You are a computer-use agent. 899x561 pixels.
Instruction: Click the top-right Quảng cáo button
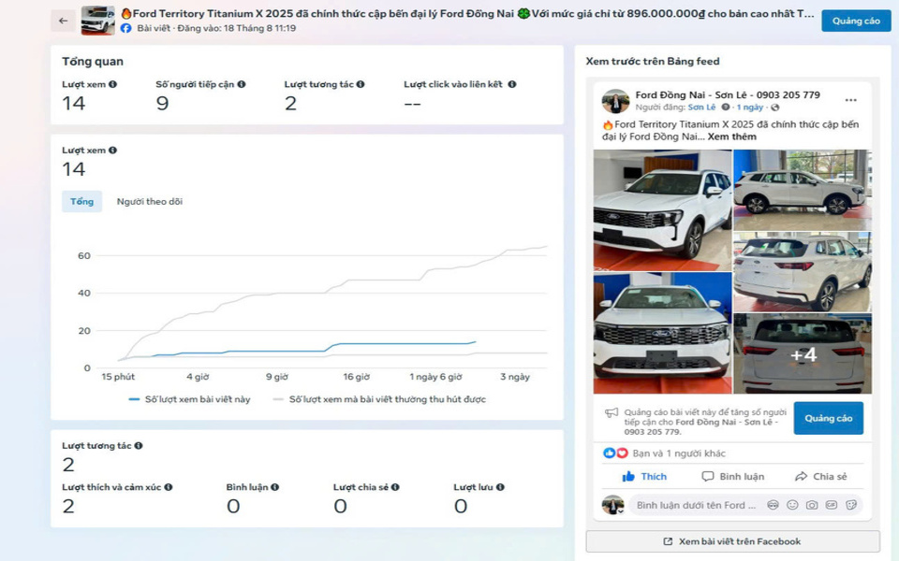click(856, 21)
